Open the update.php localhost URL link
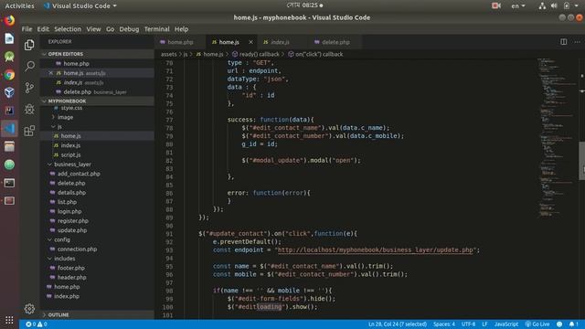Viewport: 585px width, 329px height. point(376,249)
